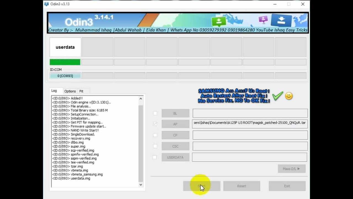Click the CP file button

click(x=175, y=135)
